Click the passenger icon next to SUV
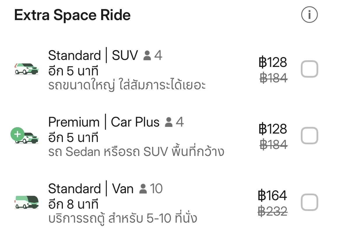Screen dimensions: 341x236 pyautogui.click(x=147, y=56)
